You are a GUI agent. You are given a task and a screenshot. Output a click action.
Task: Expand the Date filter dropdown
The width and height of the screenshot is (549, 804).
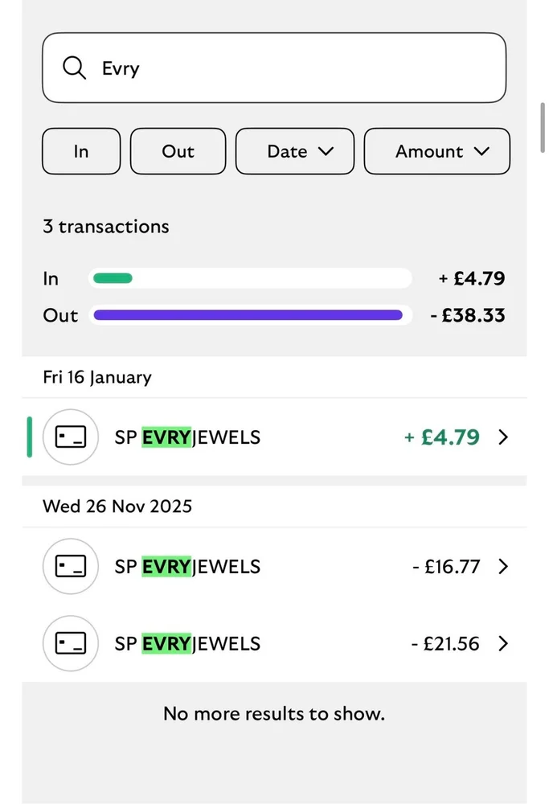[295, 151]
